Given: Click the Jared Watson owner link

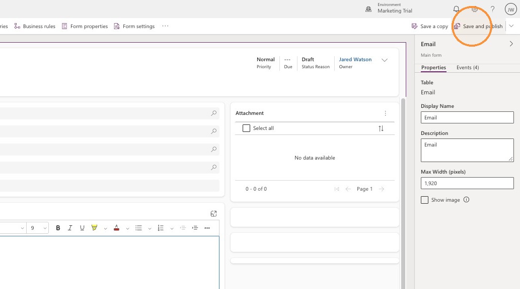Looking at the screenshot, I should point(355,60).
